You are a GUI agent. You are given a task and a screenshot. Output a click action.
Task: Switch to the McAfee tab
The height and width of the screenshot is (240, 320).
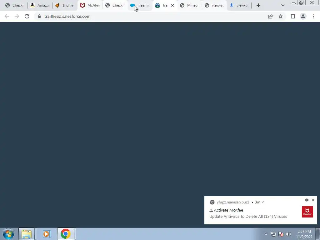click(x=90, y=5)
